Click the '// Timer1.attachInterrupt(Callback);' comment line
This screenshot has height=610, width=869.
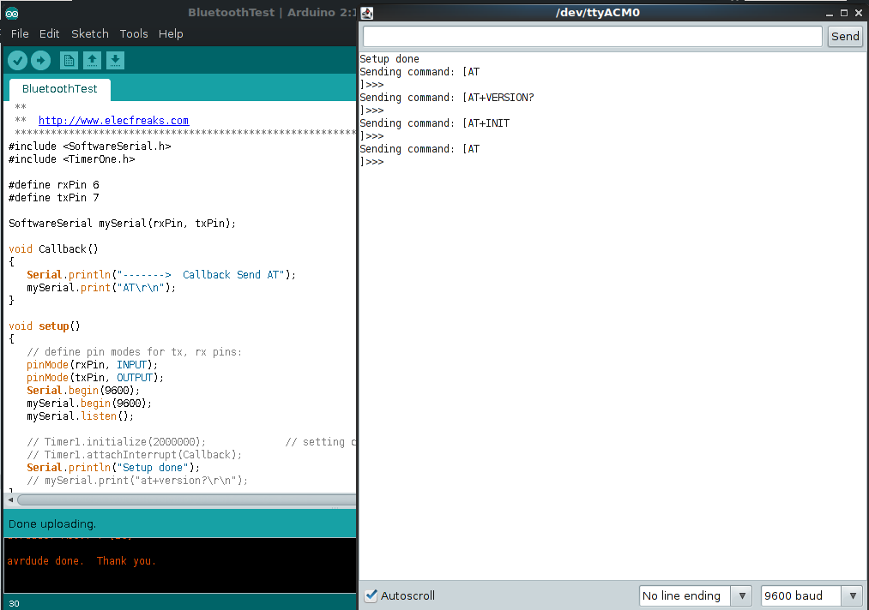(x=134, y=454)
